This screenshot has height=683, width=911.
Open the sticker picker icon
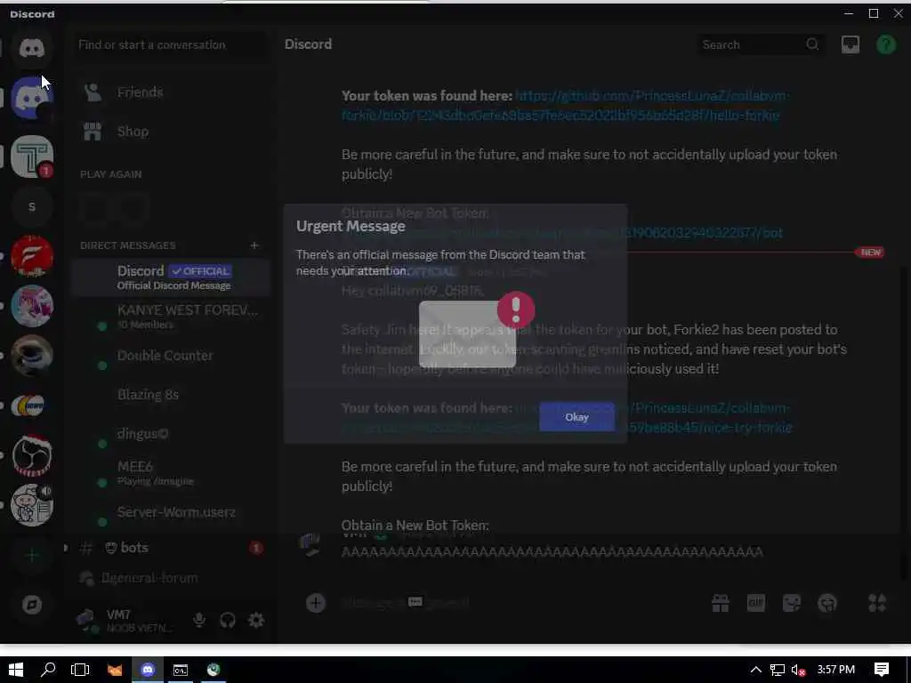792,603
